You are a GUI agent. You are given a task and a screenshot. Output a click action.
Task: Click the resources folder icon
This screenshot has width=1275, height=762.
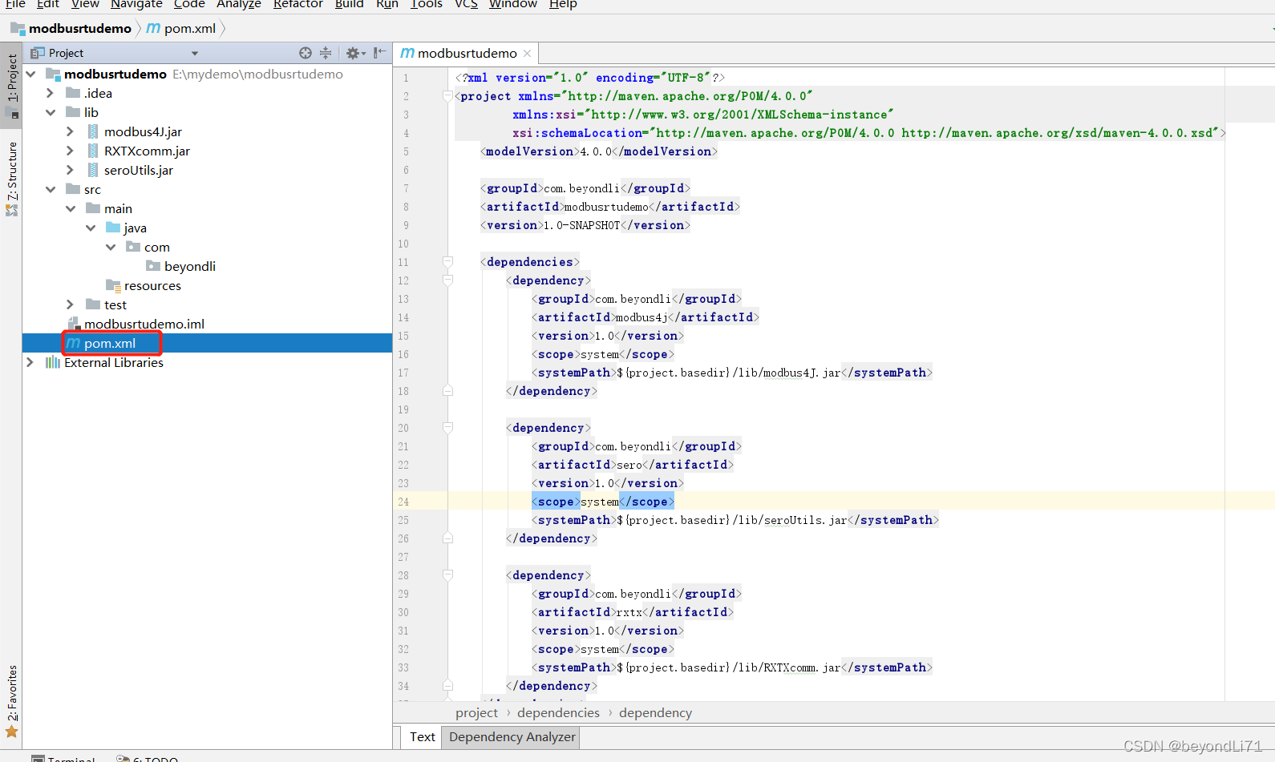(x=113, y=285)
